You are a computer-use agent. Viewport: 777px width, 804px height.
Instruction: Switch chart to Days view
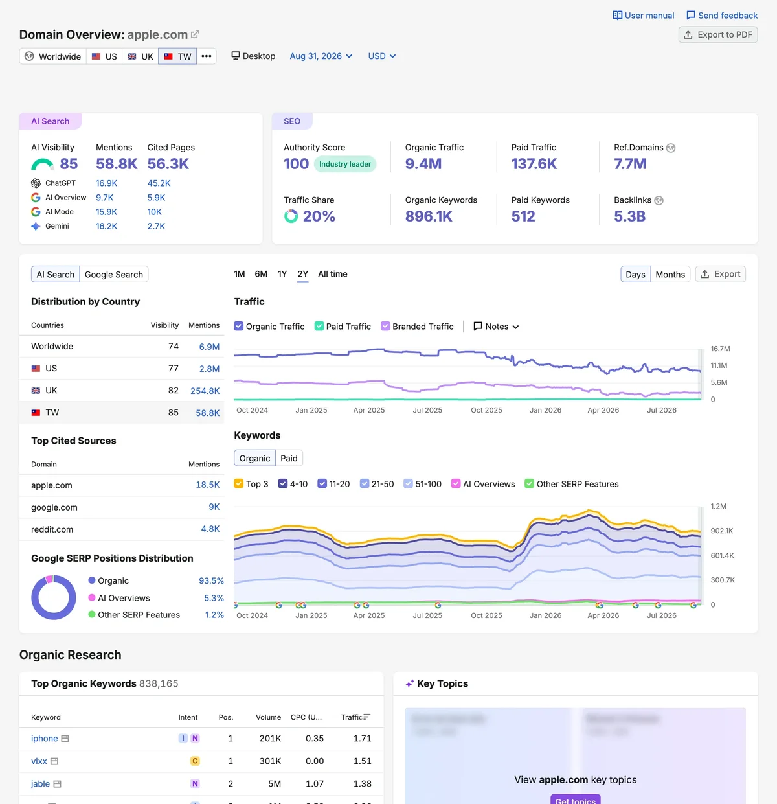636,275
